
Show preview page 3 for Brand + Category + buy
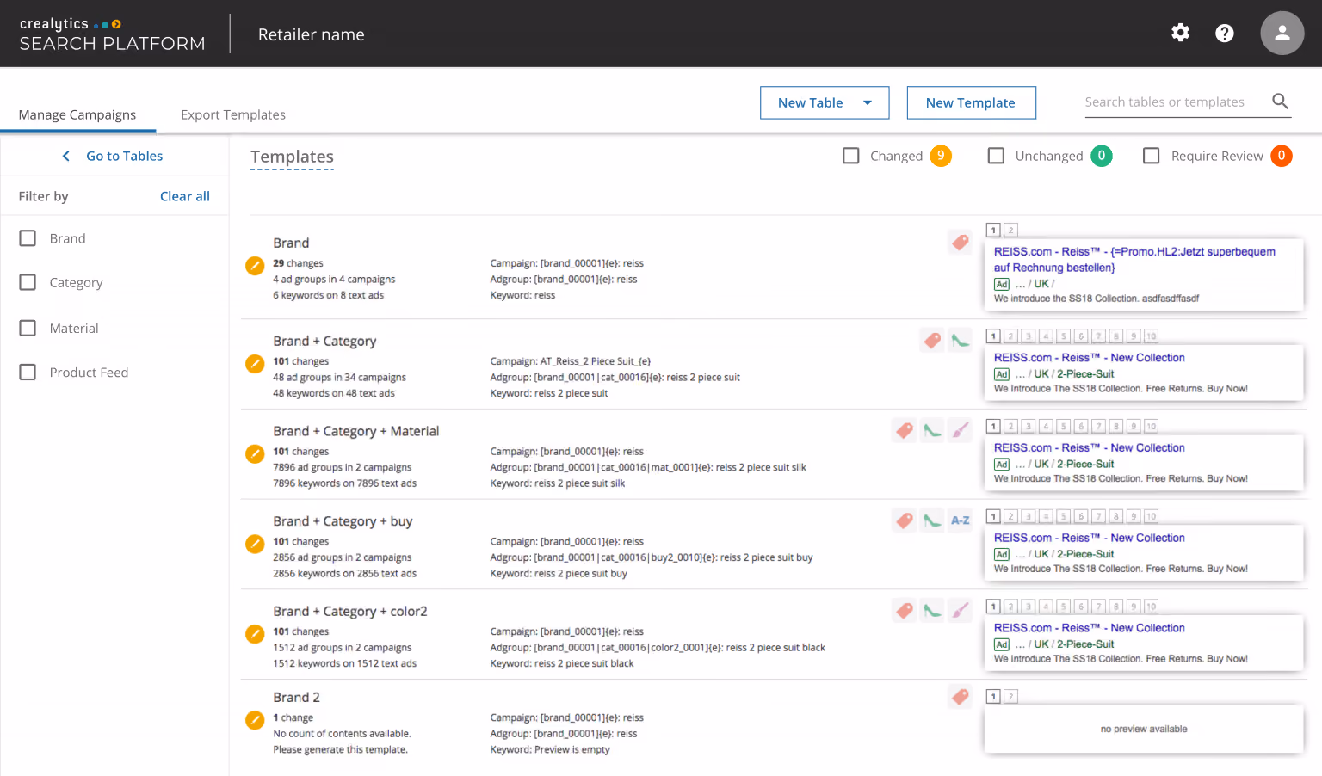pos(1029,516)
